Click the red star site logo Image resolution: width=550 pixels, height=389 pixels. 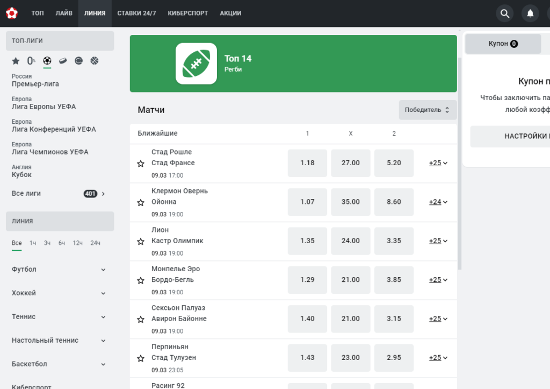point(12,13)
